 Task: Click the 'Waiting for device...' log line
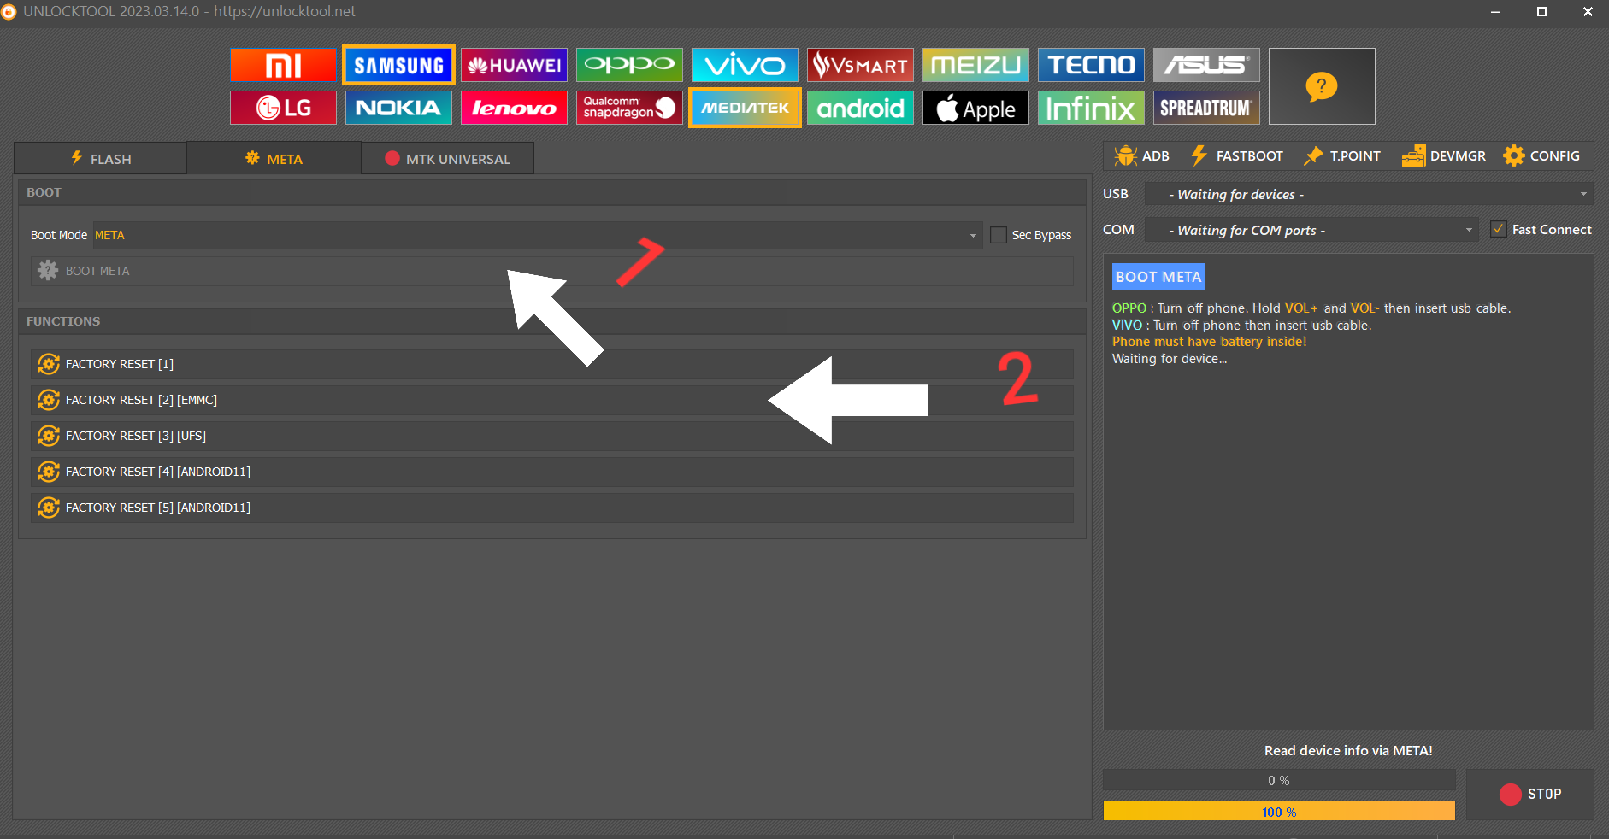click(x=1170, y=359)
